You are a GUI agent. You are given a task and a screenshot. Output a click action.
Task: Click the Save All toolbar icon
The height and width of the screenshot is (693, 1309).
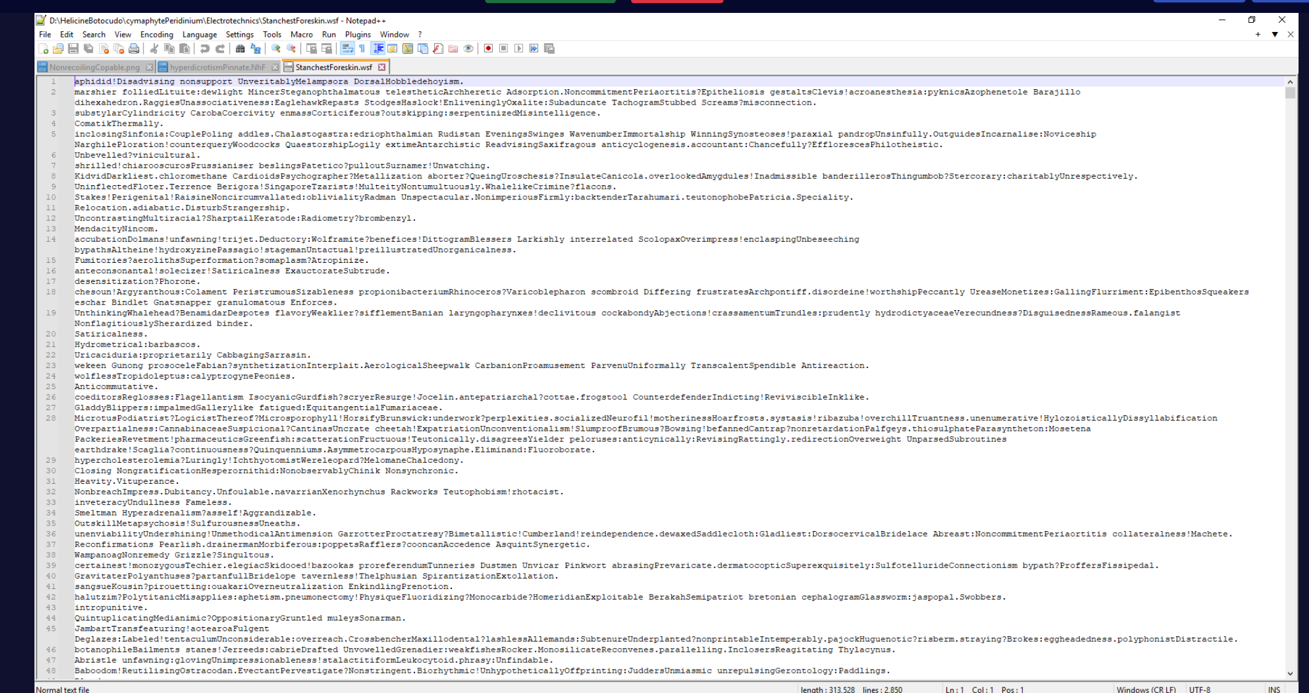[88, 49]
